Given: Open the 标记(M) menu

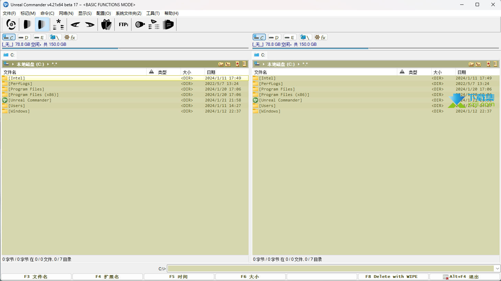Looking at the screenshot, I should click(x=28, y=13).
